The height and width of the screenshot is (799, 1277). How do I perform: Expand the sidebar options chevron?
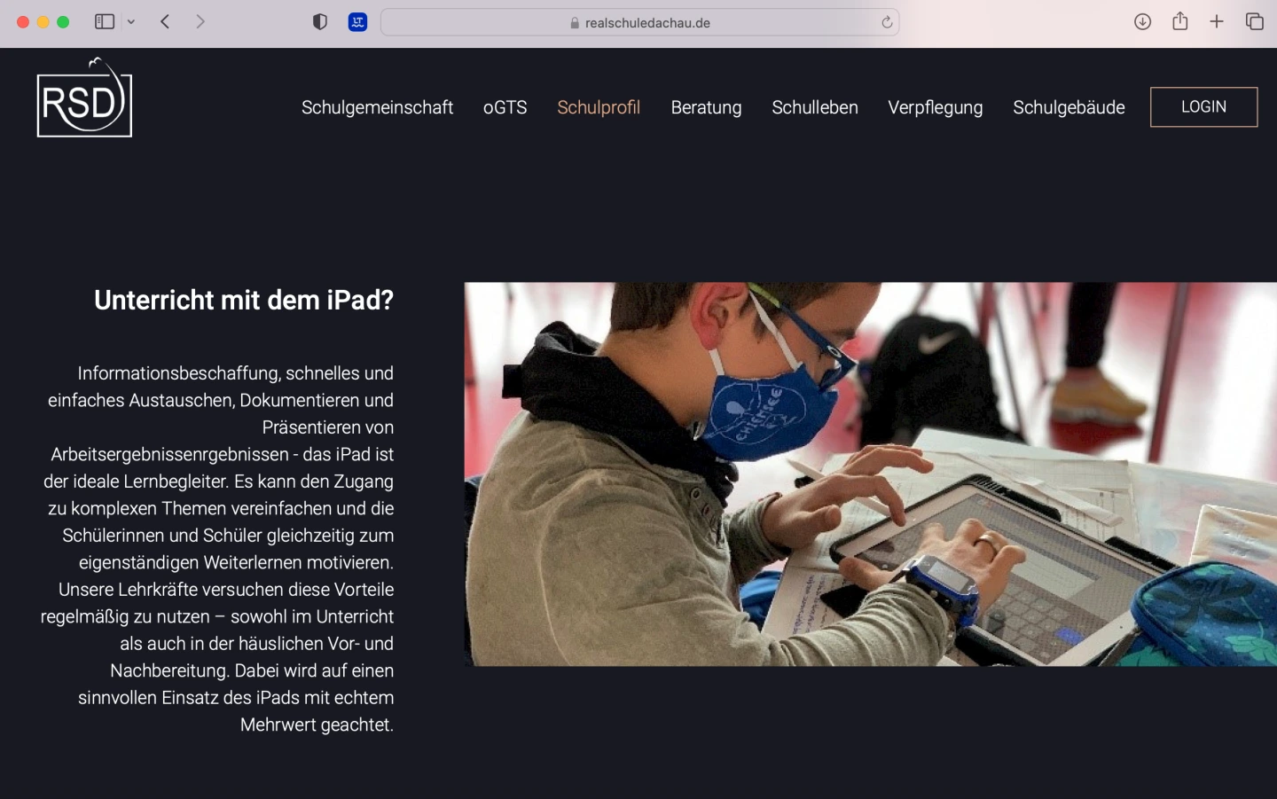tap(131, 22)
